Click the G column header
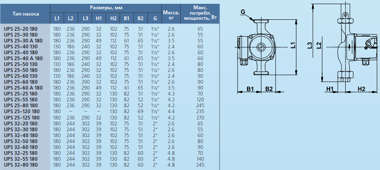 [x=155, y=18]
